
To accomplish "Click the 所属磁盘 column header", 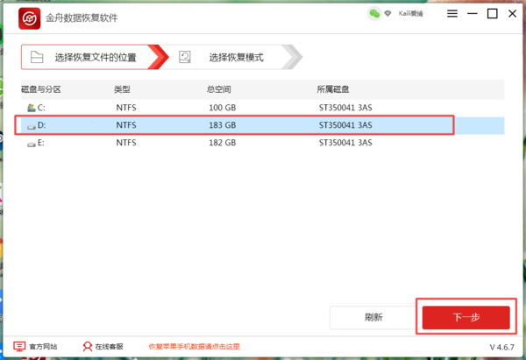I will pos(333,89).
